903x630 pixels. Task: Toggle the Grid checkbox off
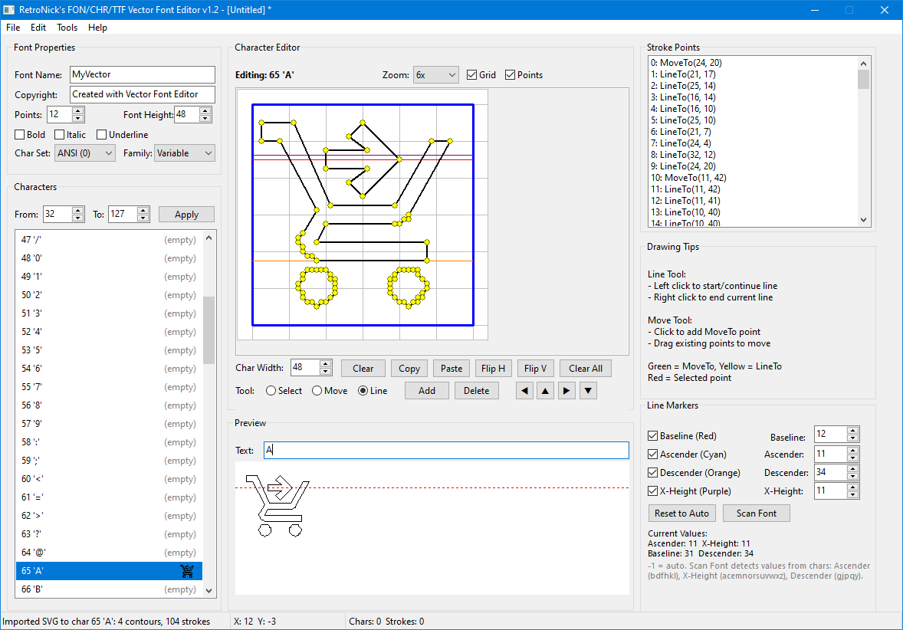coord(472,75)
